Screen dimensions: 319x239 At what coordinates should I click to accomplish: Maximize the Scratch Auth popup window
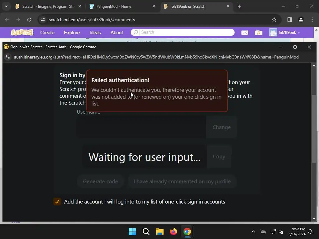click(x=295, y=47)
